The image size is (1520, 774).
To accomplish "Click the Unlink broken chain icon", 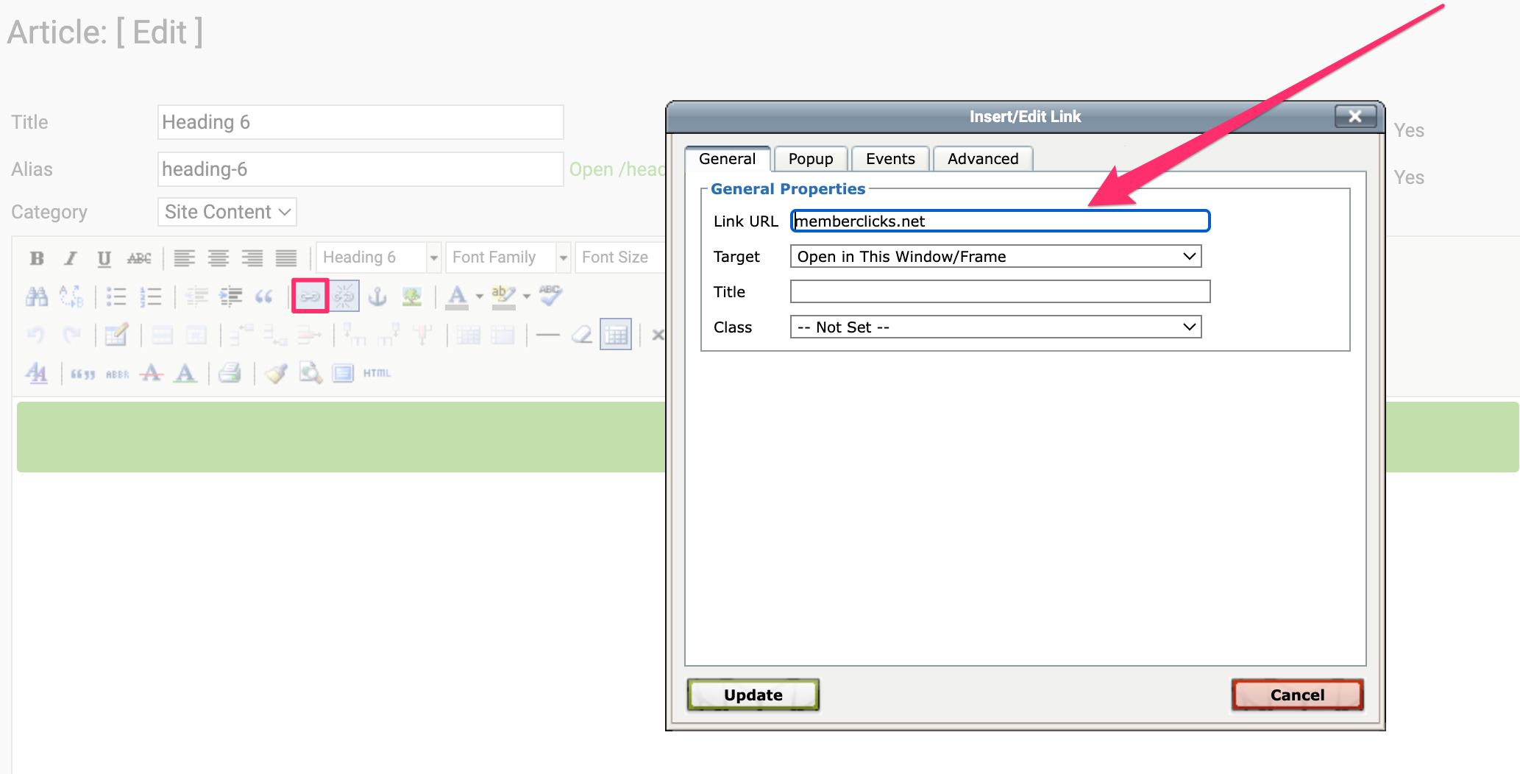I will (x=344, y=297).
